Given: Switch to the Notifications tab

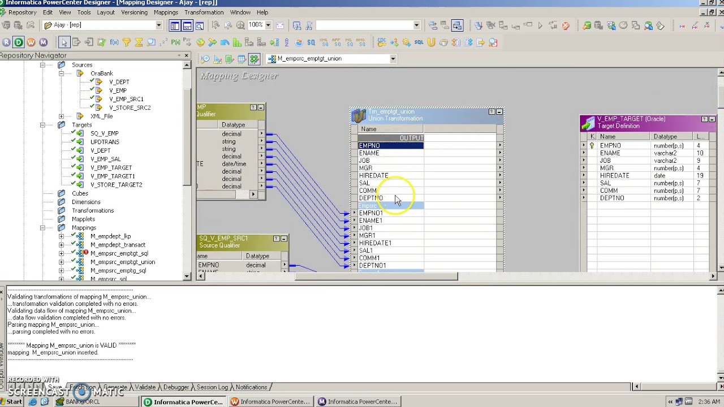Looking at the screenshot, I should 251,387.
